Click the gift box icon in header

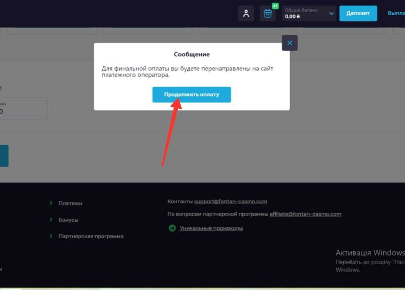tap(268, 14)
